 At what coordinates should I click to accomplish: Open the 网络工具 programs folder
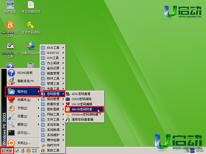tap(53, 114)
